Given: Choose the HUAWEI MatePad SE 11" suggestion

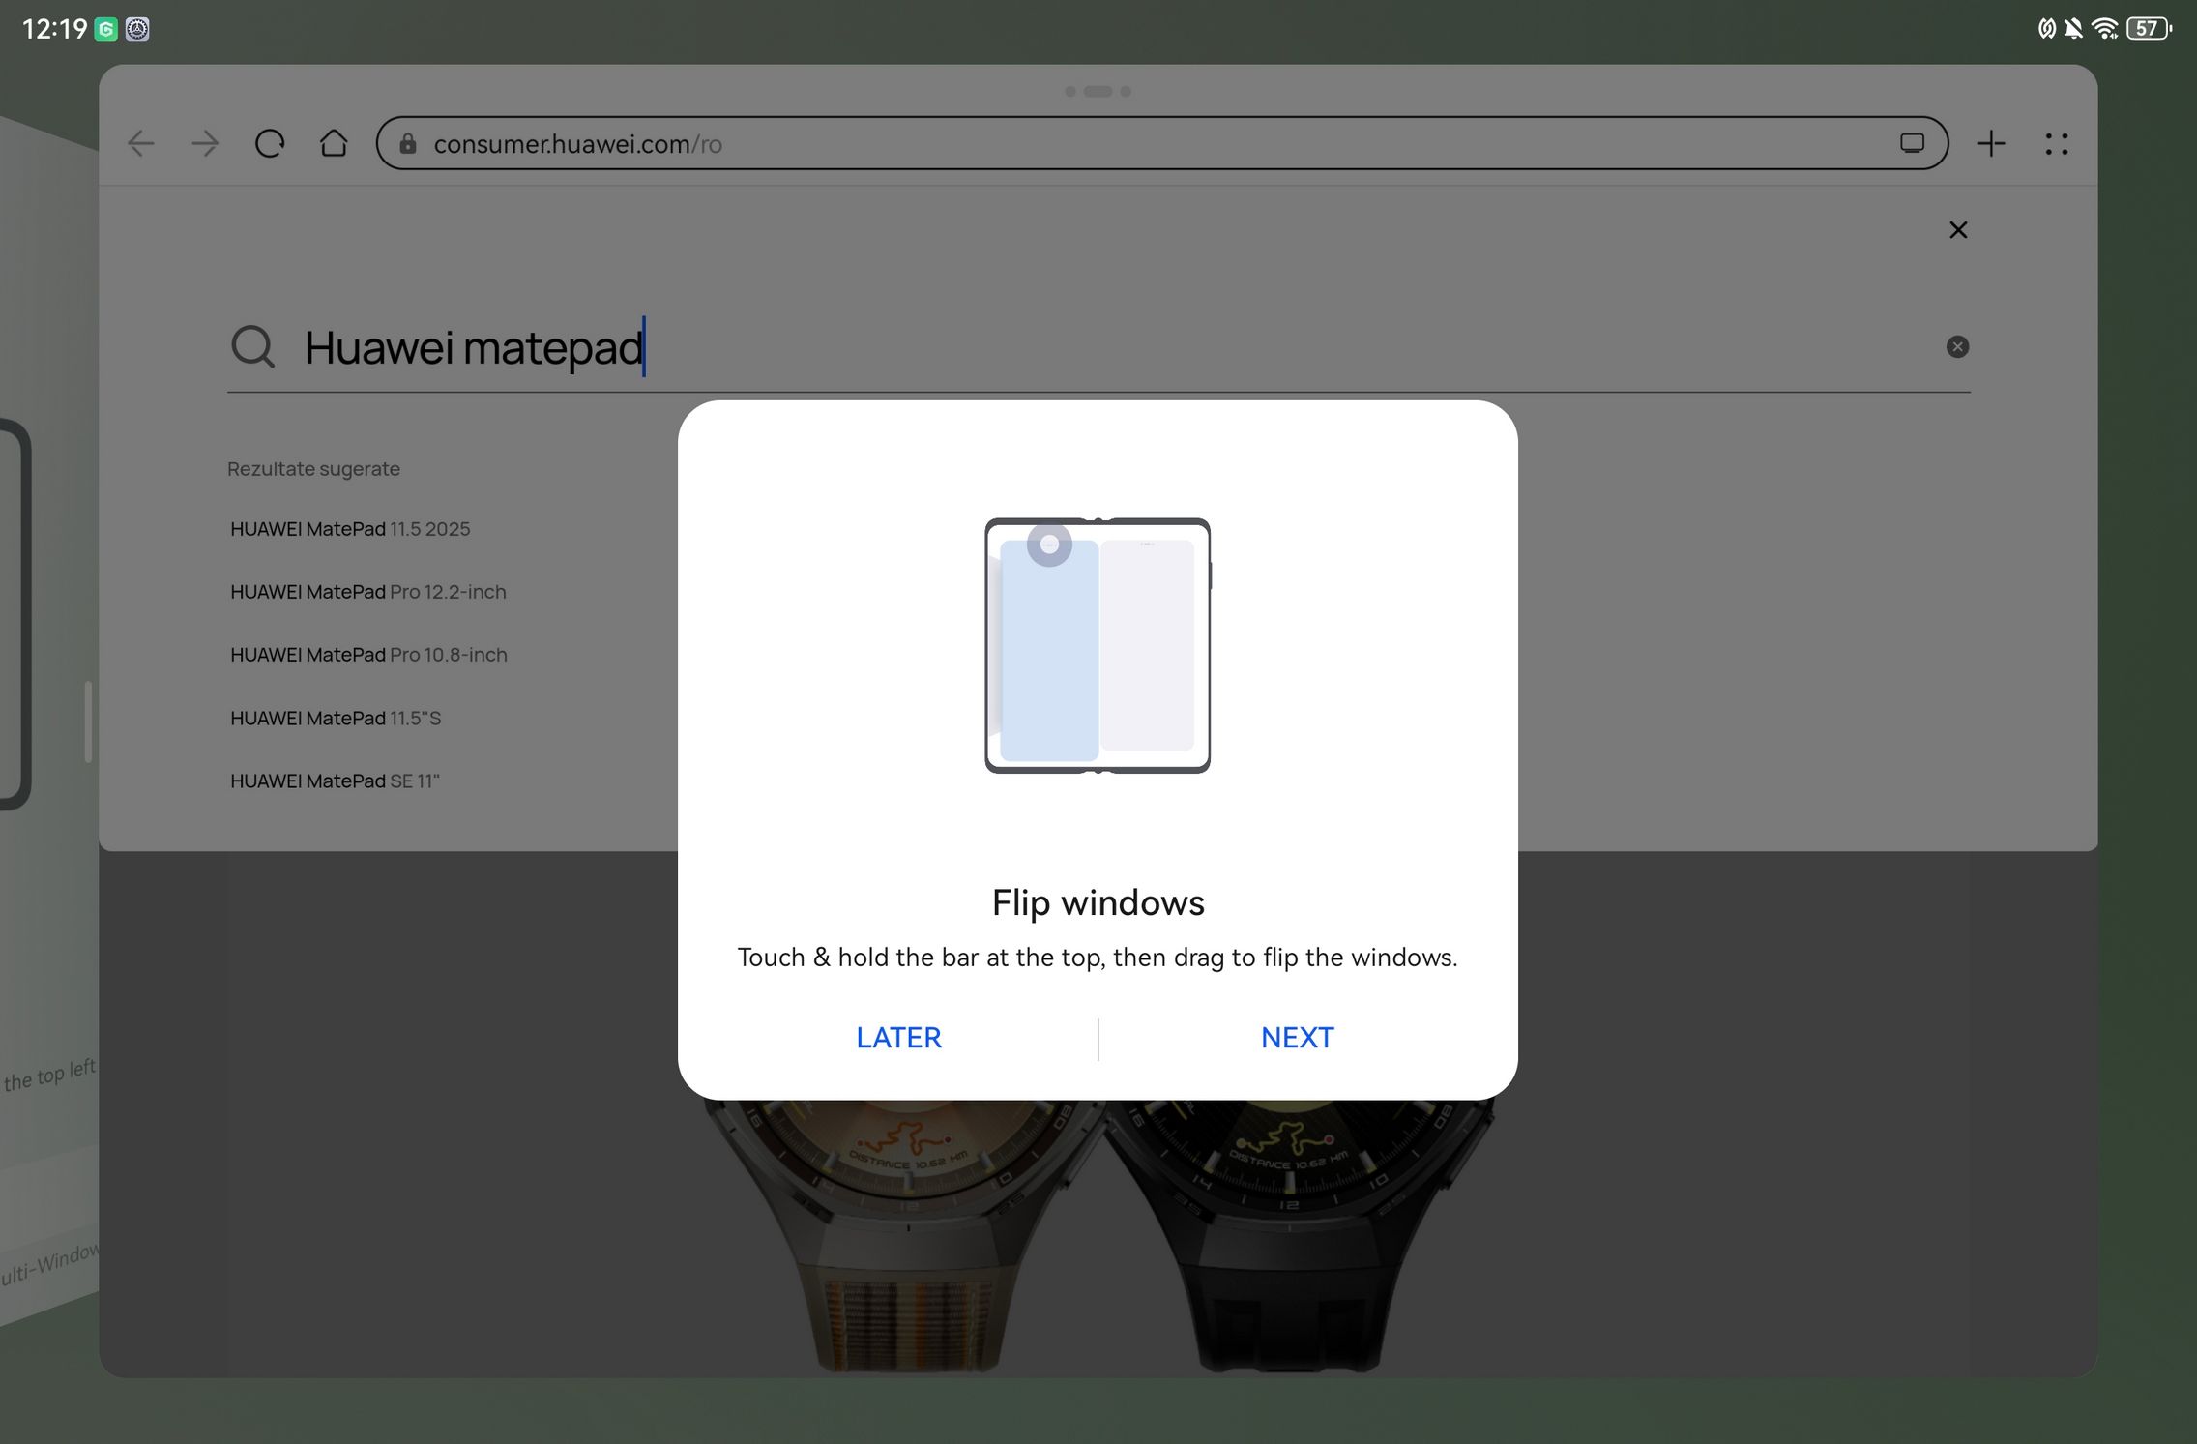Looking at the screenshot, I should pyautogui.click(x=335, y=781).
